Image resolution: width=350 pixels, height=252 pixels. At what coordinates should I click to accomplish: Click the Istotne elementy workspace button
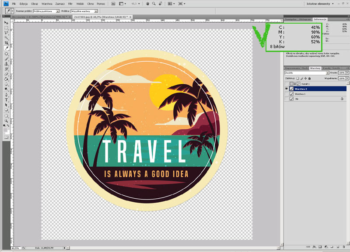point(320,3)
